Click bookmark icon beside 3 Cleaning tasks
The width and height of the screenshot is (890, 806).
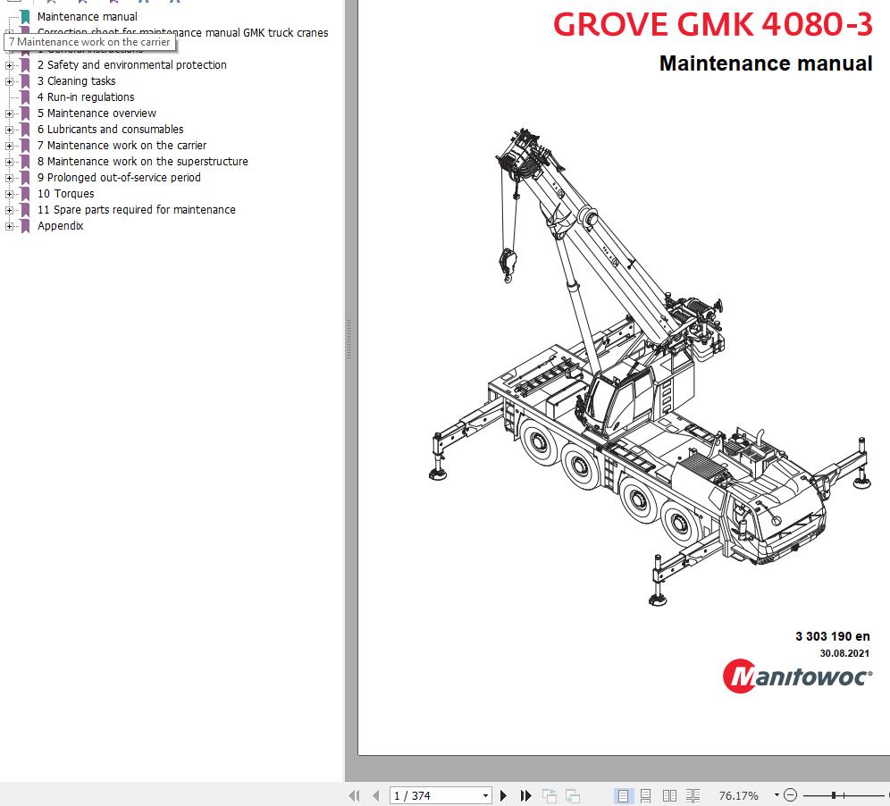tap(25, 81)
